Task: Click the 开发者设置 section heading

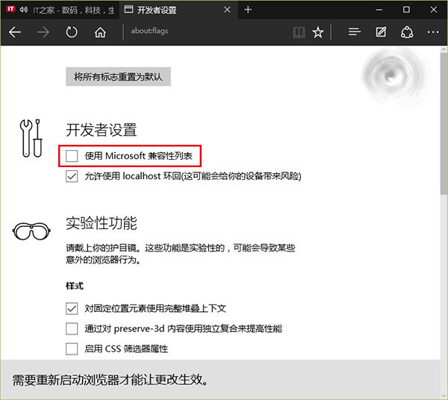Action: coord(102,130)
